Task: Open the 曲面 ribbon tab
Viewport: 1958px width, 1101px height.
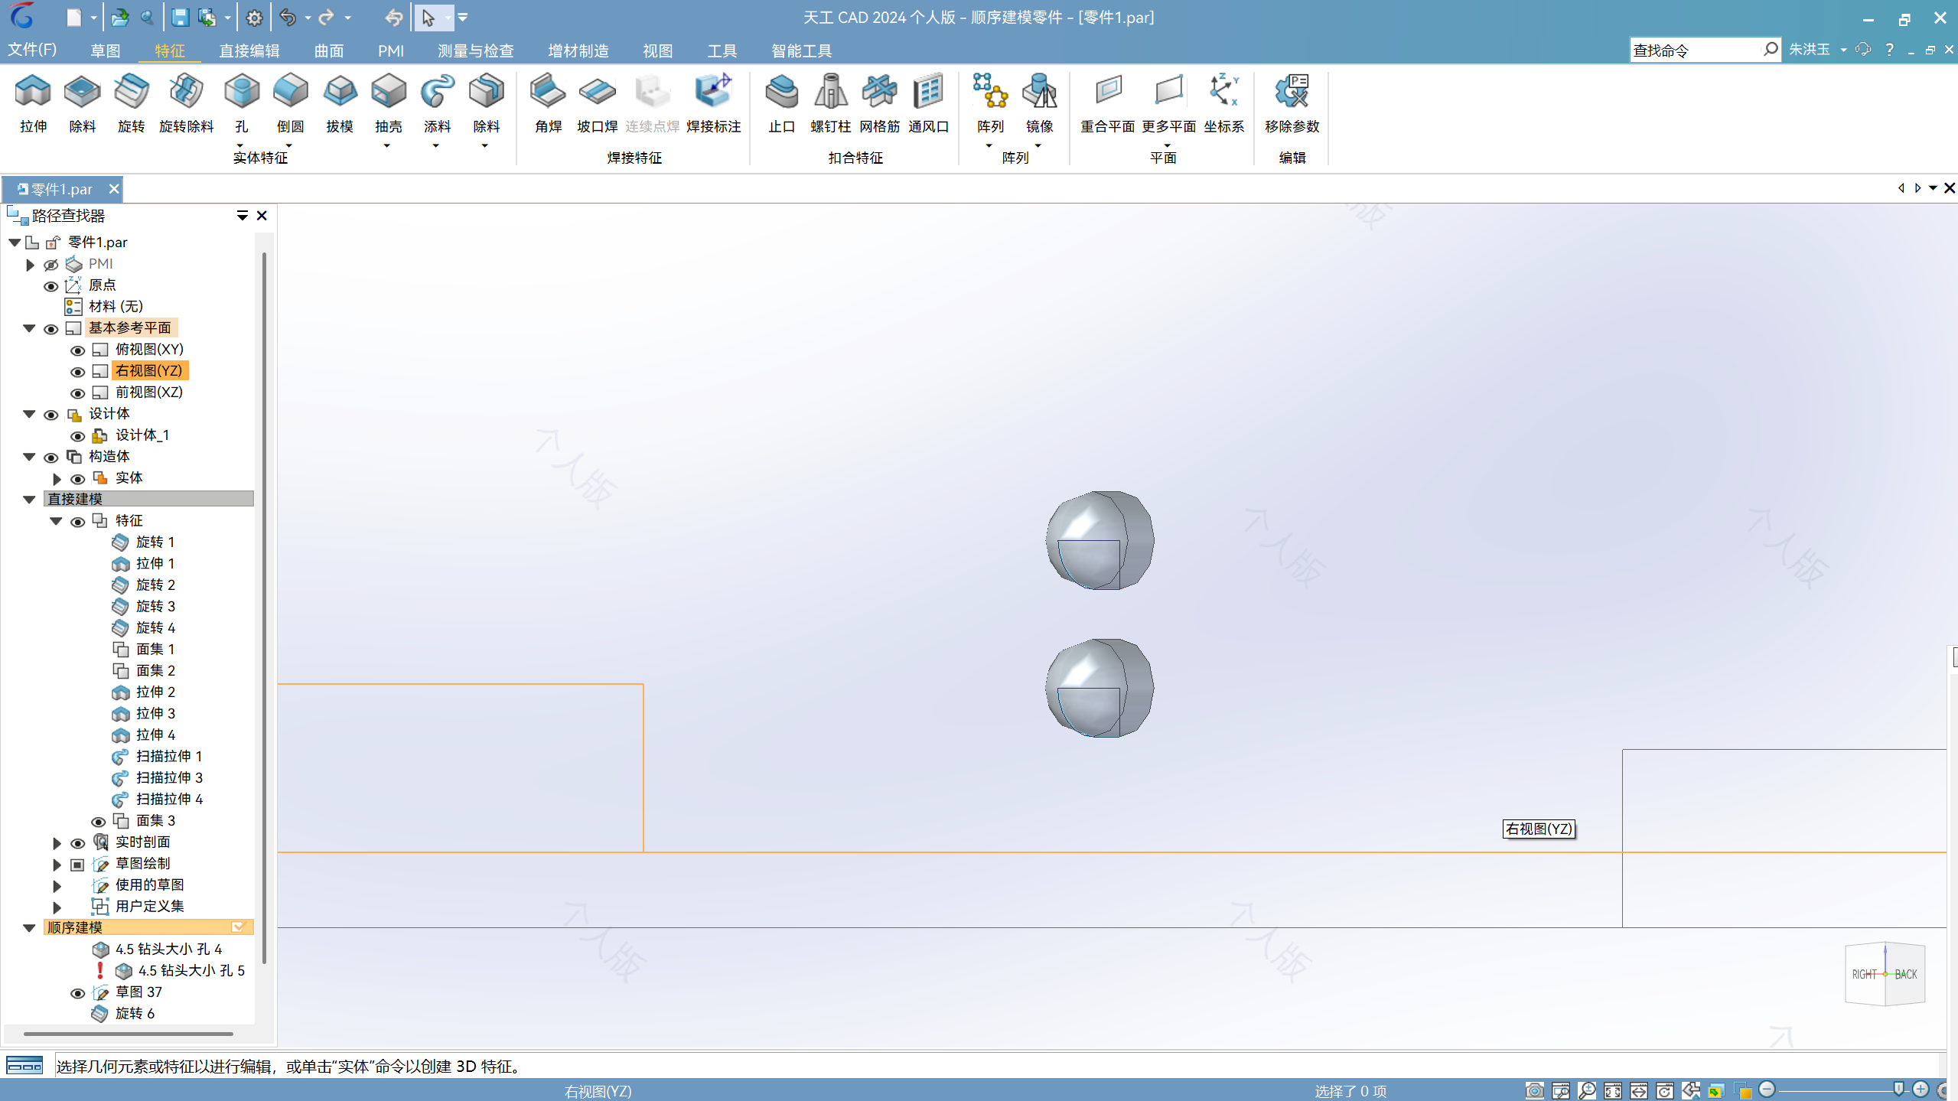Action: (328, 50)
